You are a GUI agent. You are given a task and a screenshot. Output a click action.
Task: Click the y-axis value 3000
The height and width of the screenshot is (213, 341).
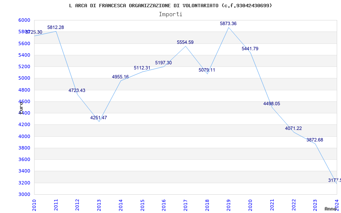(25, 194)
